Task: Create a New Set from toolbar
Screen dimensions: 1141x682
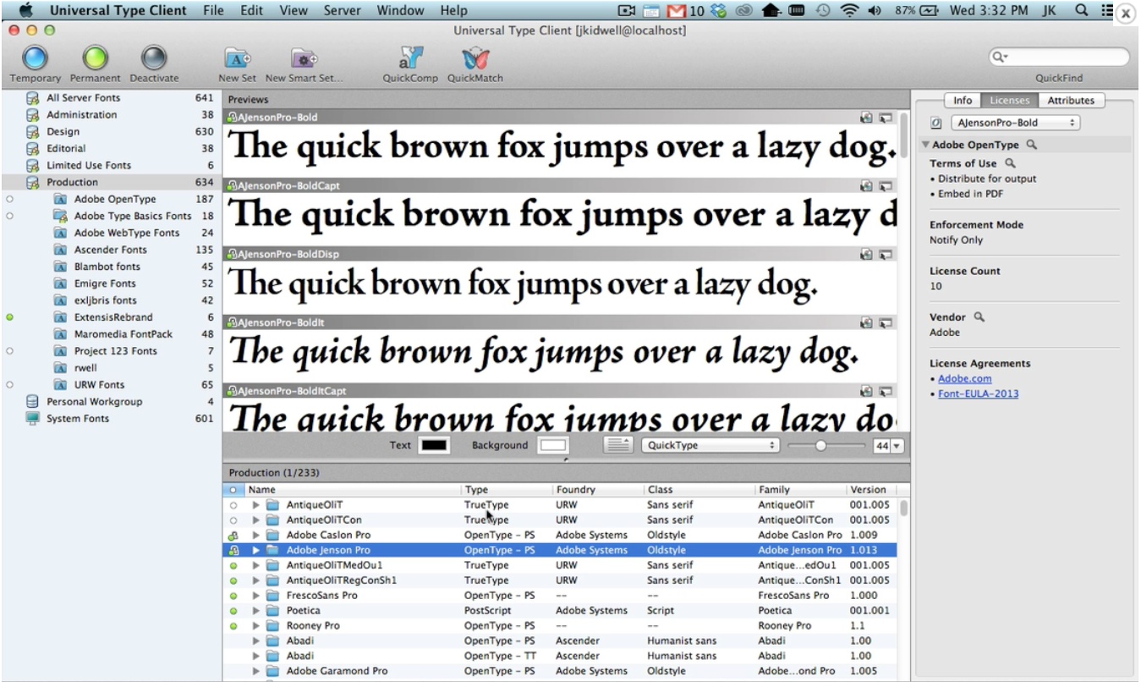Action: click(x=237, y=58)
